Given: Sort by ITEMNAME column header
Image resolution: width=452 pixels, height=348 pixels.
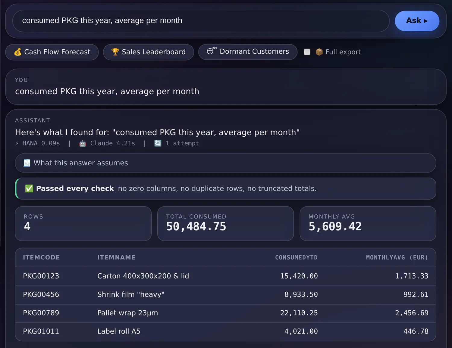Looking at the screenshot, I should click(116, 257).
